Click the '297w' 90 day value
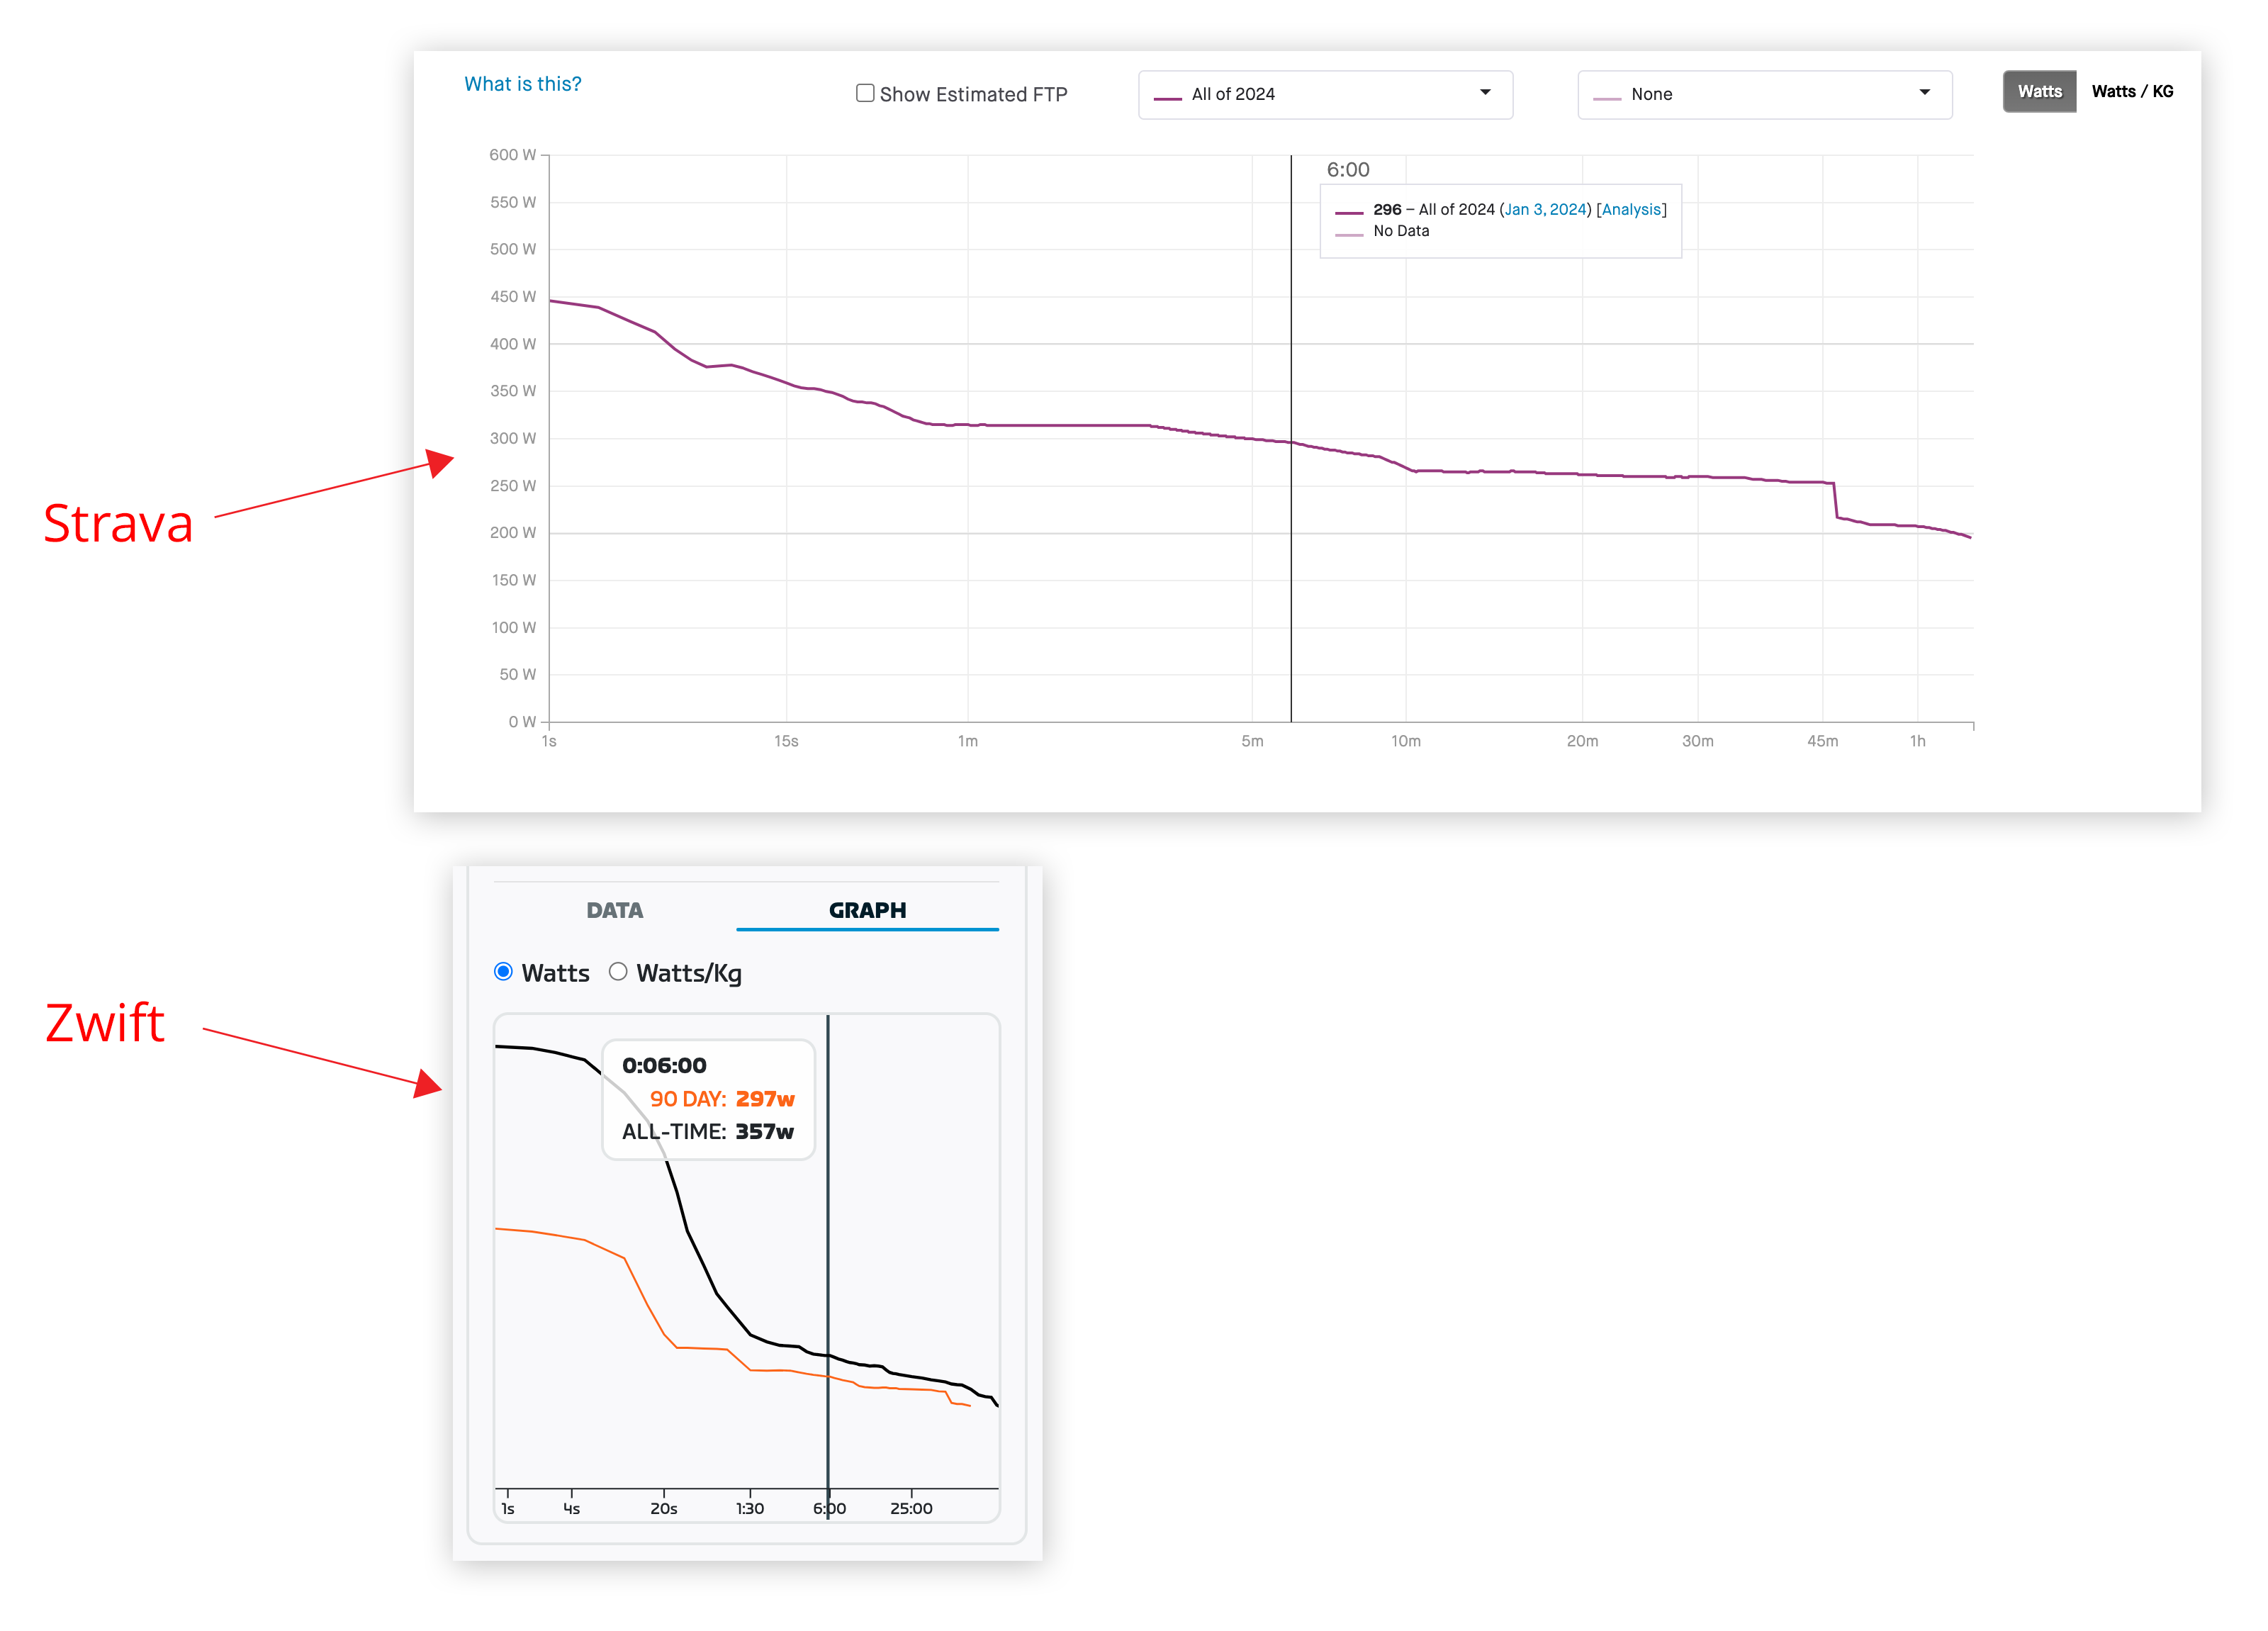The image size is (2268, 1631). (x=765, y=1099)
